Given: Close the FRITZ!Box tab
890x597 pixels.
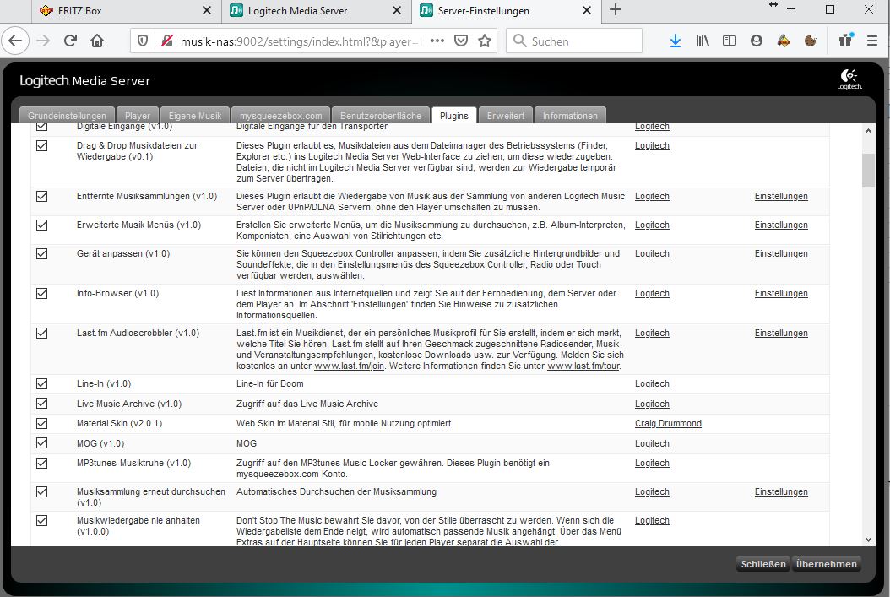Looking at the screenshot, I should (x=207, y=10).
